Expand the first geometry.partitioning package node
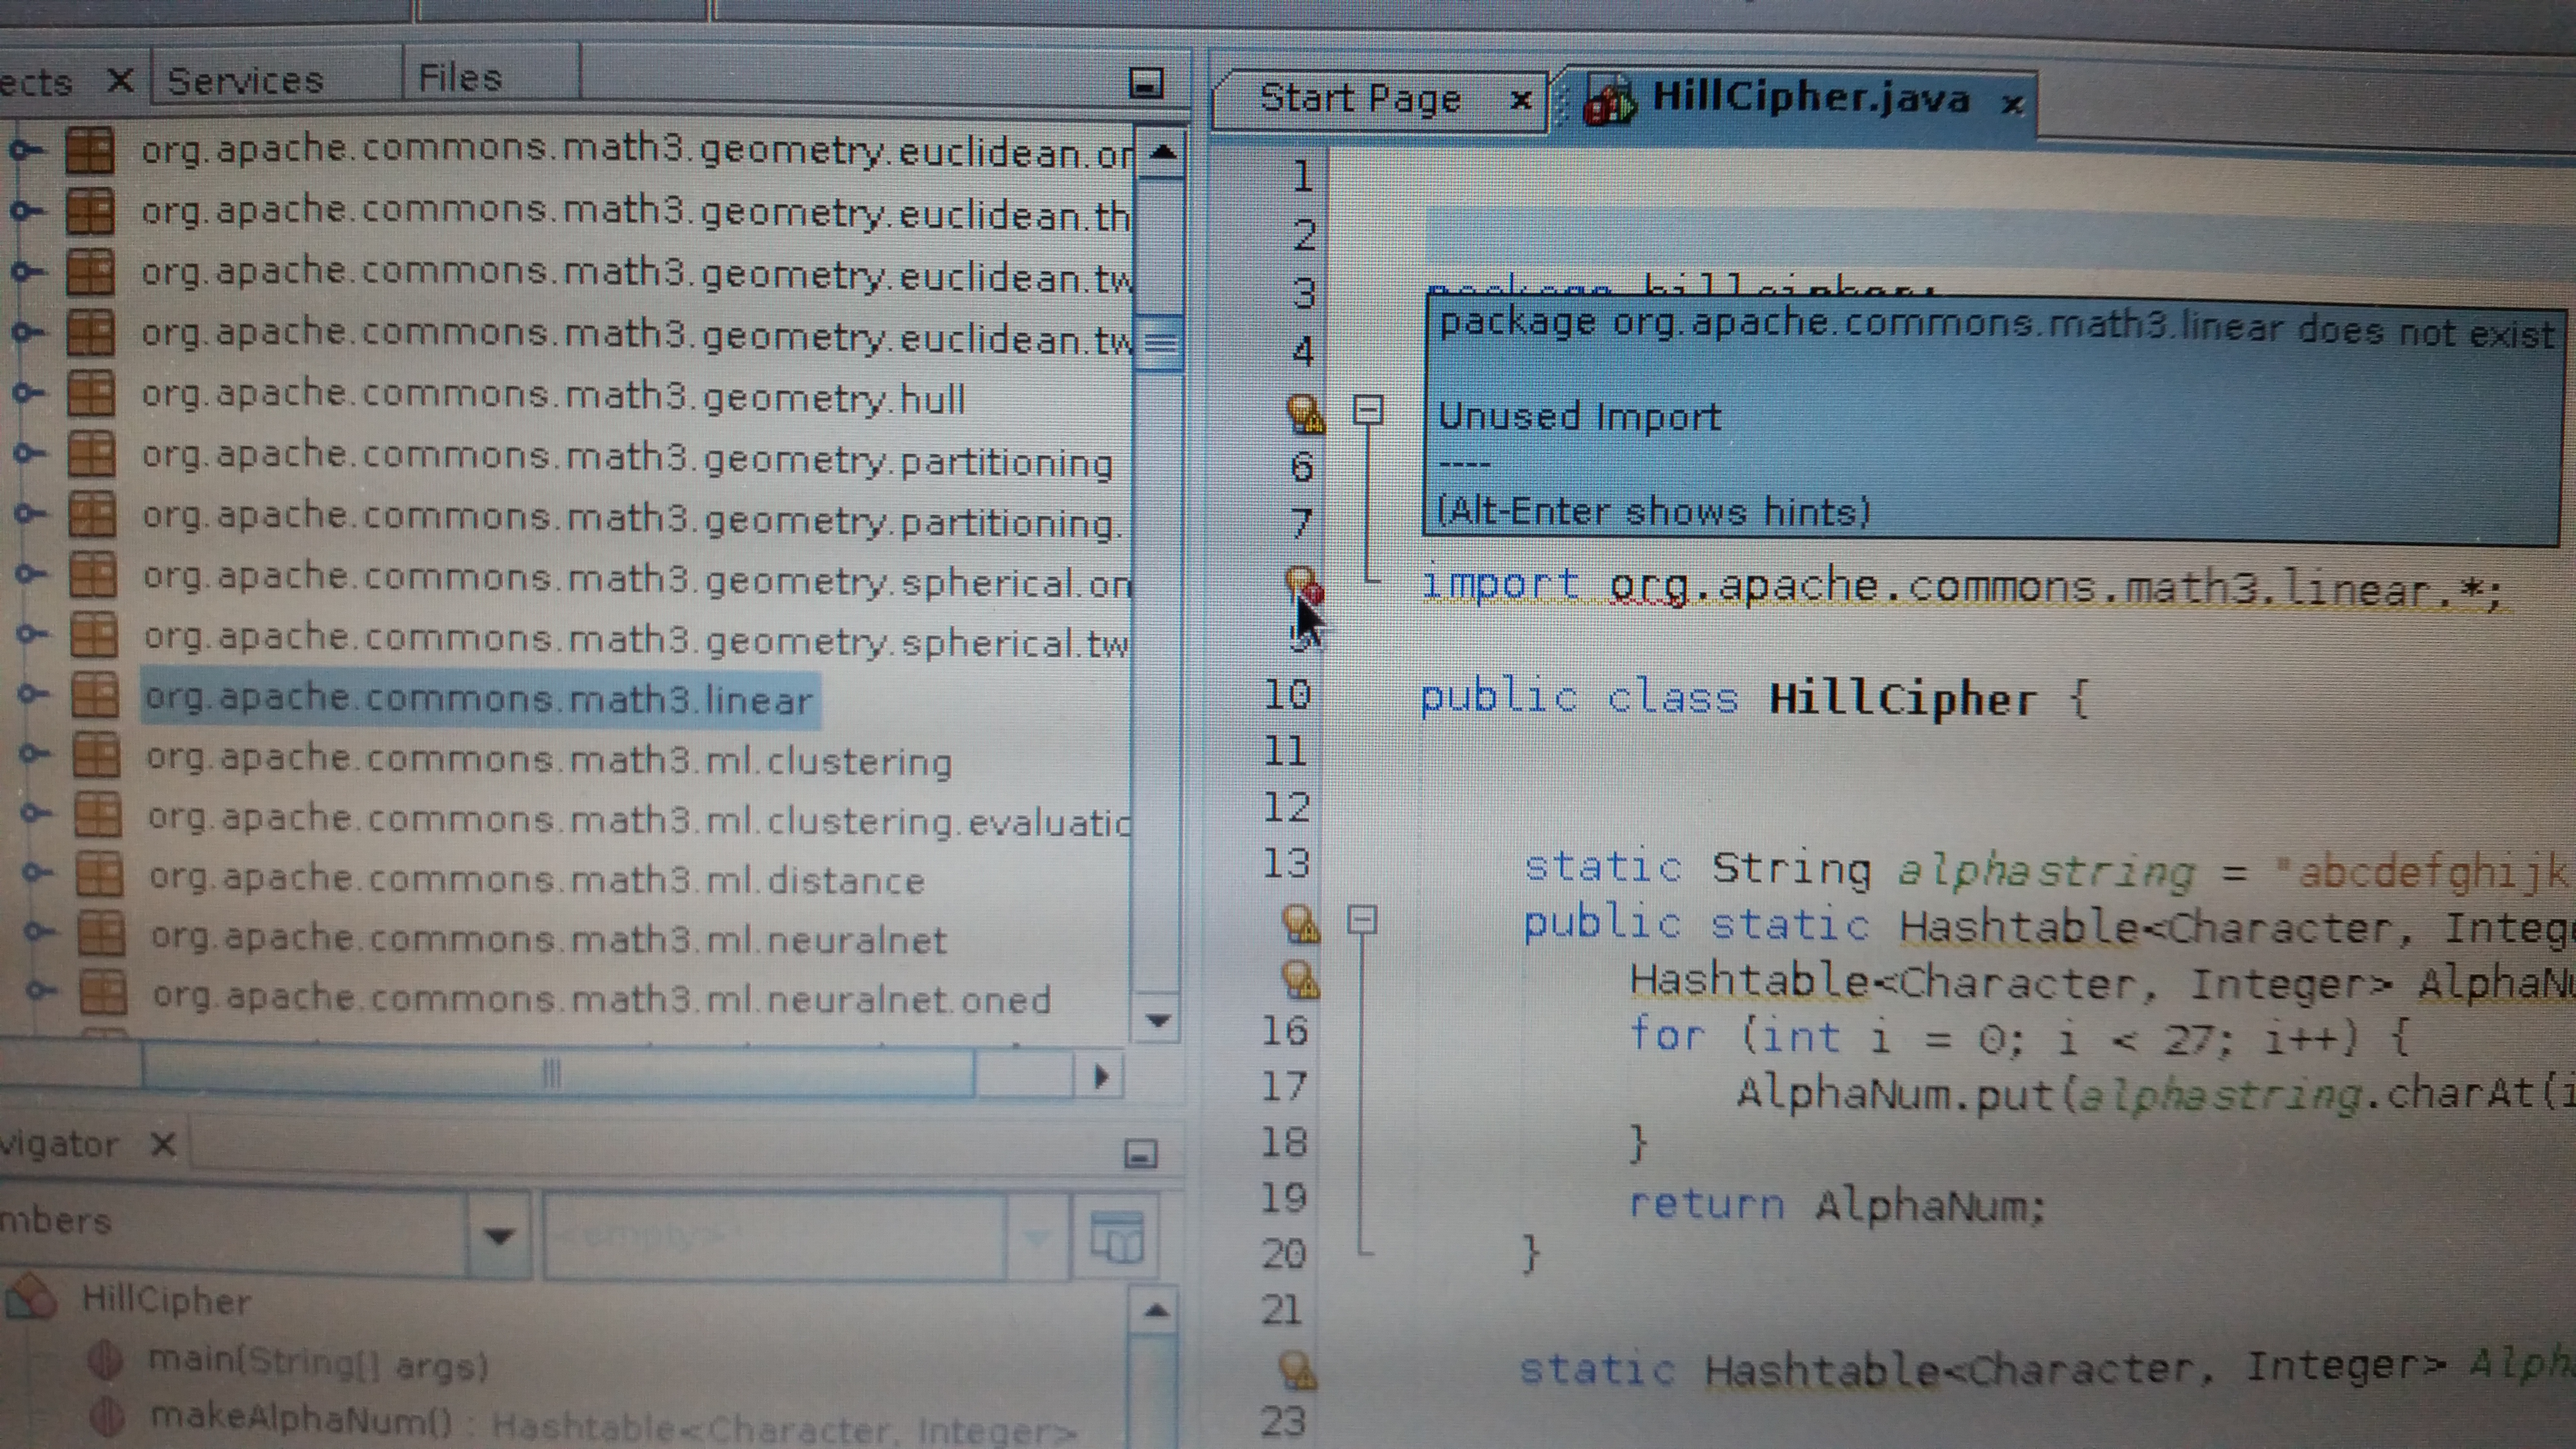Screen dimensions: 2576x1449 [28, 453]
